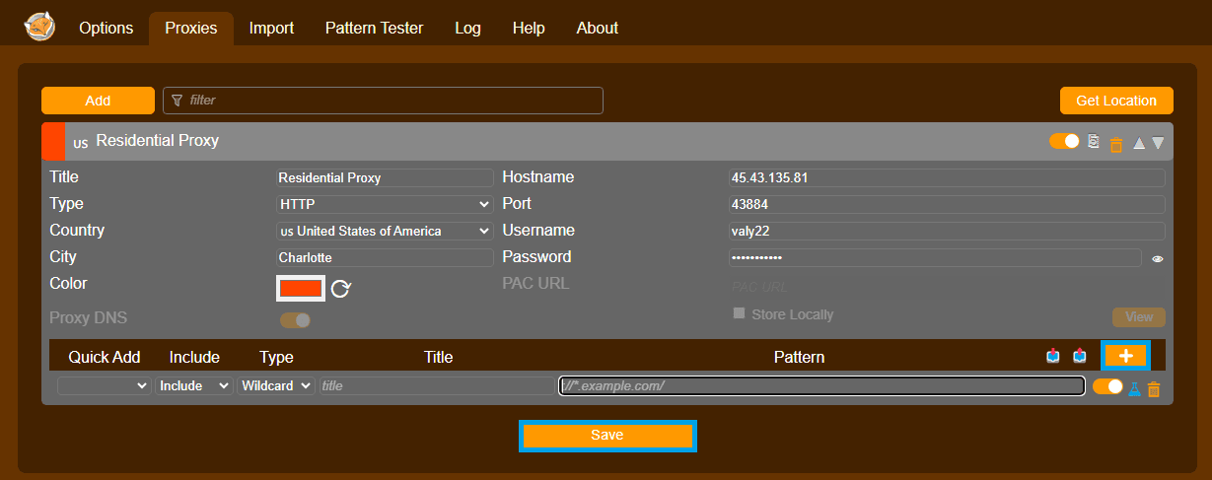Open the Quick Add dropdown in the pattern row
1212x480 pixels.
[105, 386]
